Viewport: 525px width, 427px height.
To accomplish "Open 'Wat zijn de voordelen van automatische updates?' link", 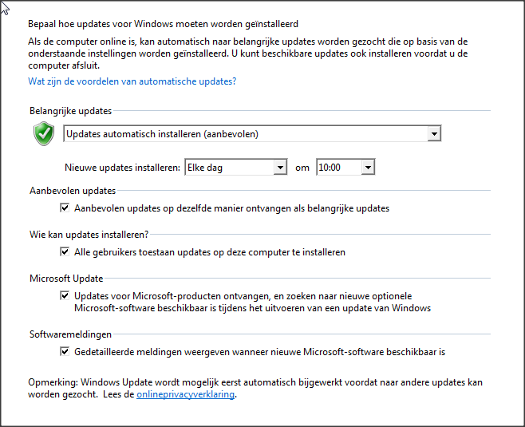I will pos(132,81).
